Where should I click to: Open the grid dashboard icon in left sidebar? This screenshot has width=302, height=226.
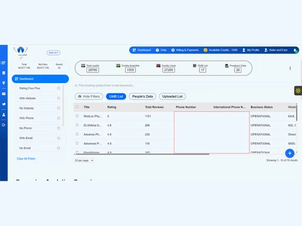(3, 63)
